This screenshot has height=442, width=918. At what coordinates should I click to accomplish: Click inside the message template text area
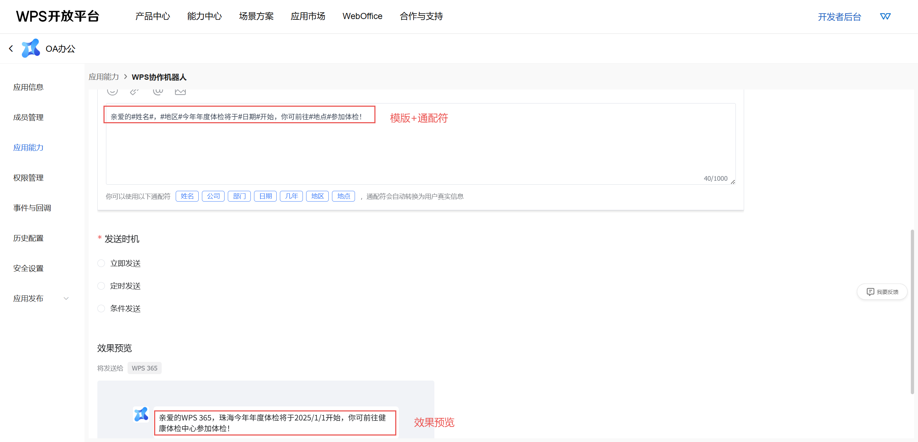(x=420, y=151)
